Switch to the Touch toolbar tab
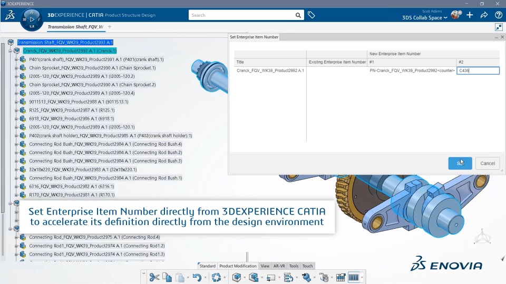 click(307, 266)
